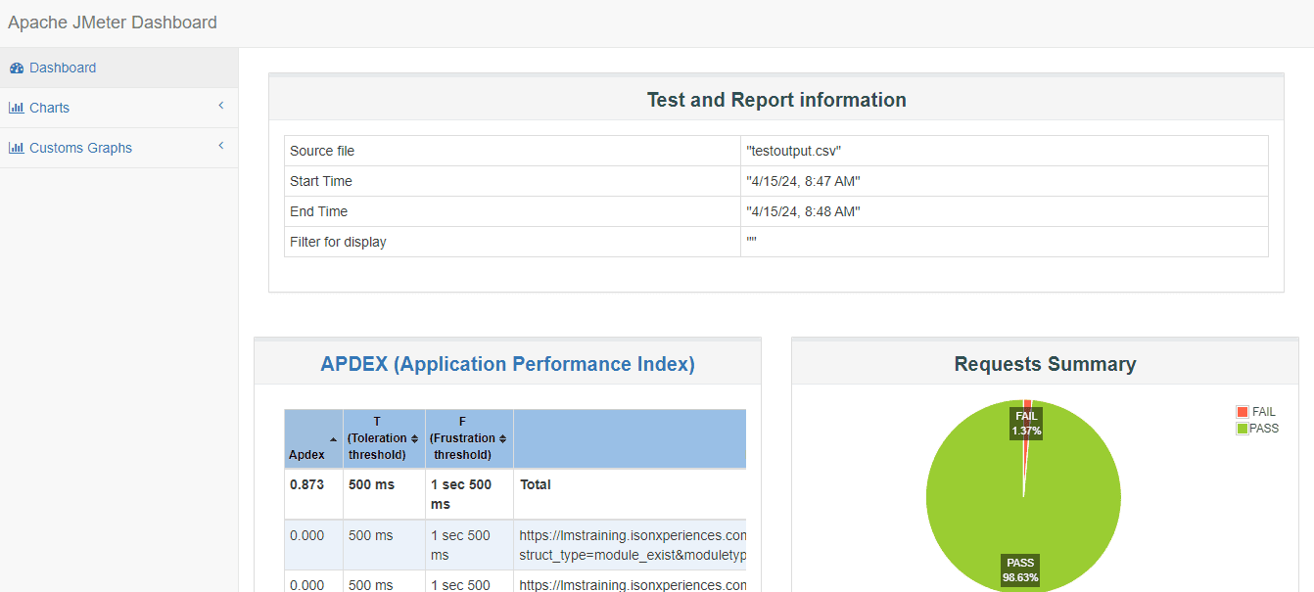1314x592 pixels.
Task: Click the Apdex column sort arrow
Action: coord(333,439)
